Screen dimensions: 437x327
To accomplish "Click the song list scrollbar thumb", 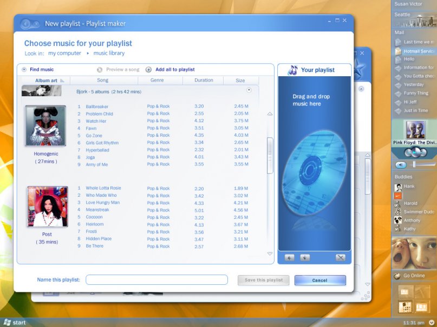I will (270, 156).
